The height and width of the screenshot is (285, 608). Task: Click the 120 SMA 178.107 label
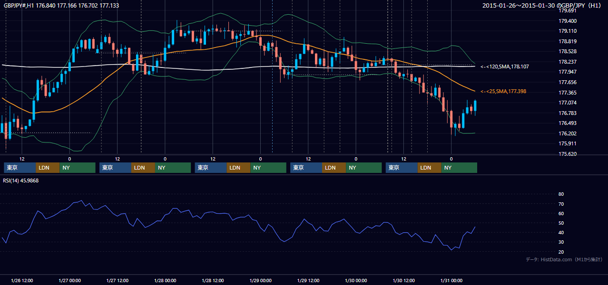[505, 67]
